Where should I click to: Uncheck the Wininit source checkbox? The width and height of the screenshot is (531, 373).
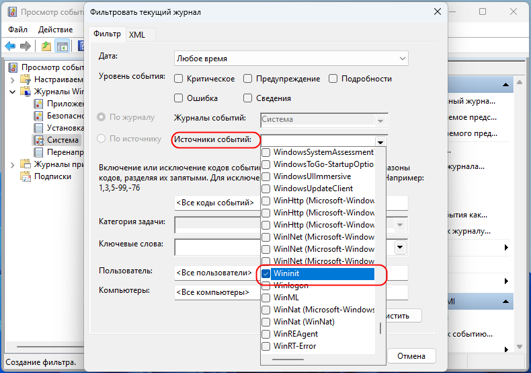pyautogui.click(x=266, y=274)
